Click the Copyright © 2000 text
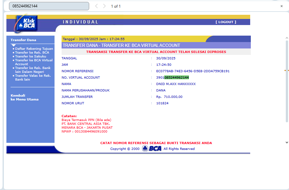This screenshot has width=289, height=190. (125, 149)
